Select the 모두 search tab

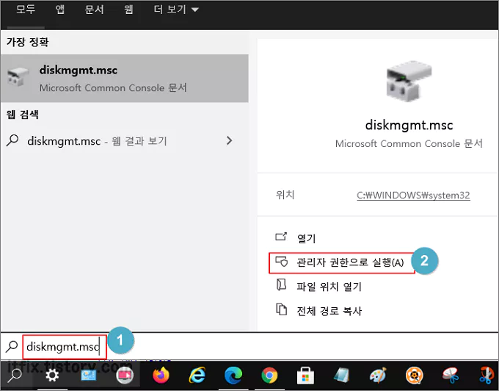click(26, 10)
